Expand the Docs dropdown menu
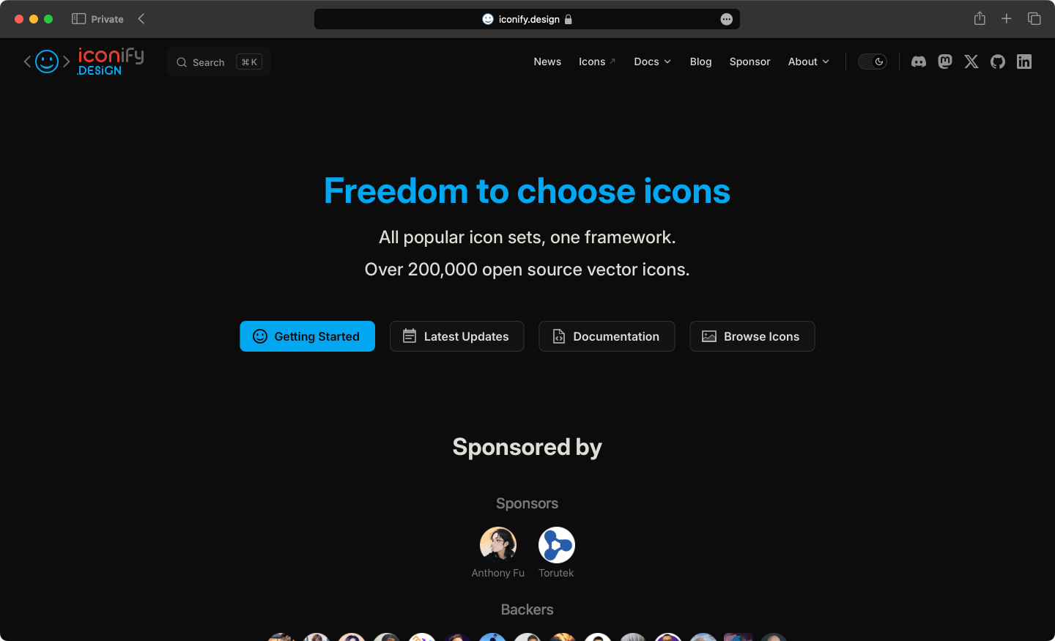The height and width of the screenshot is (641, 1055). click(x=652, y=62)
